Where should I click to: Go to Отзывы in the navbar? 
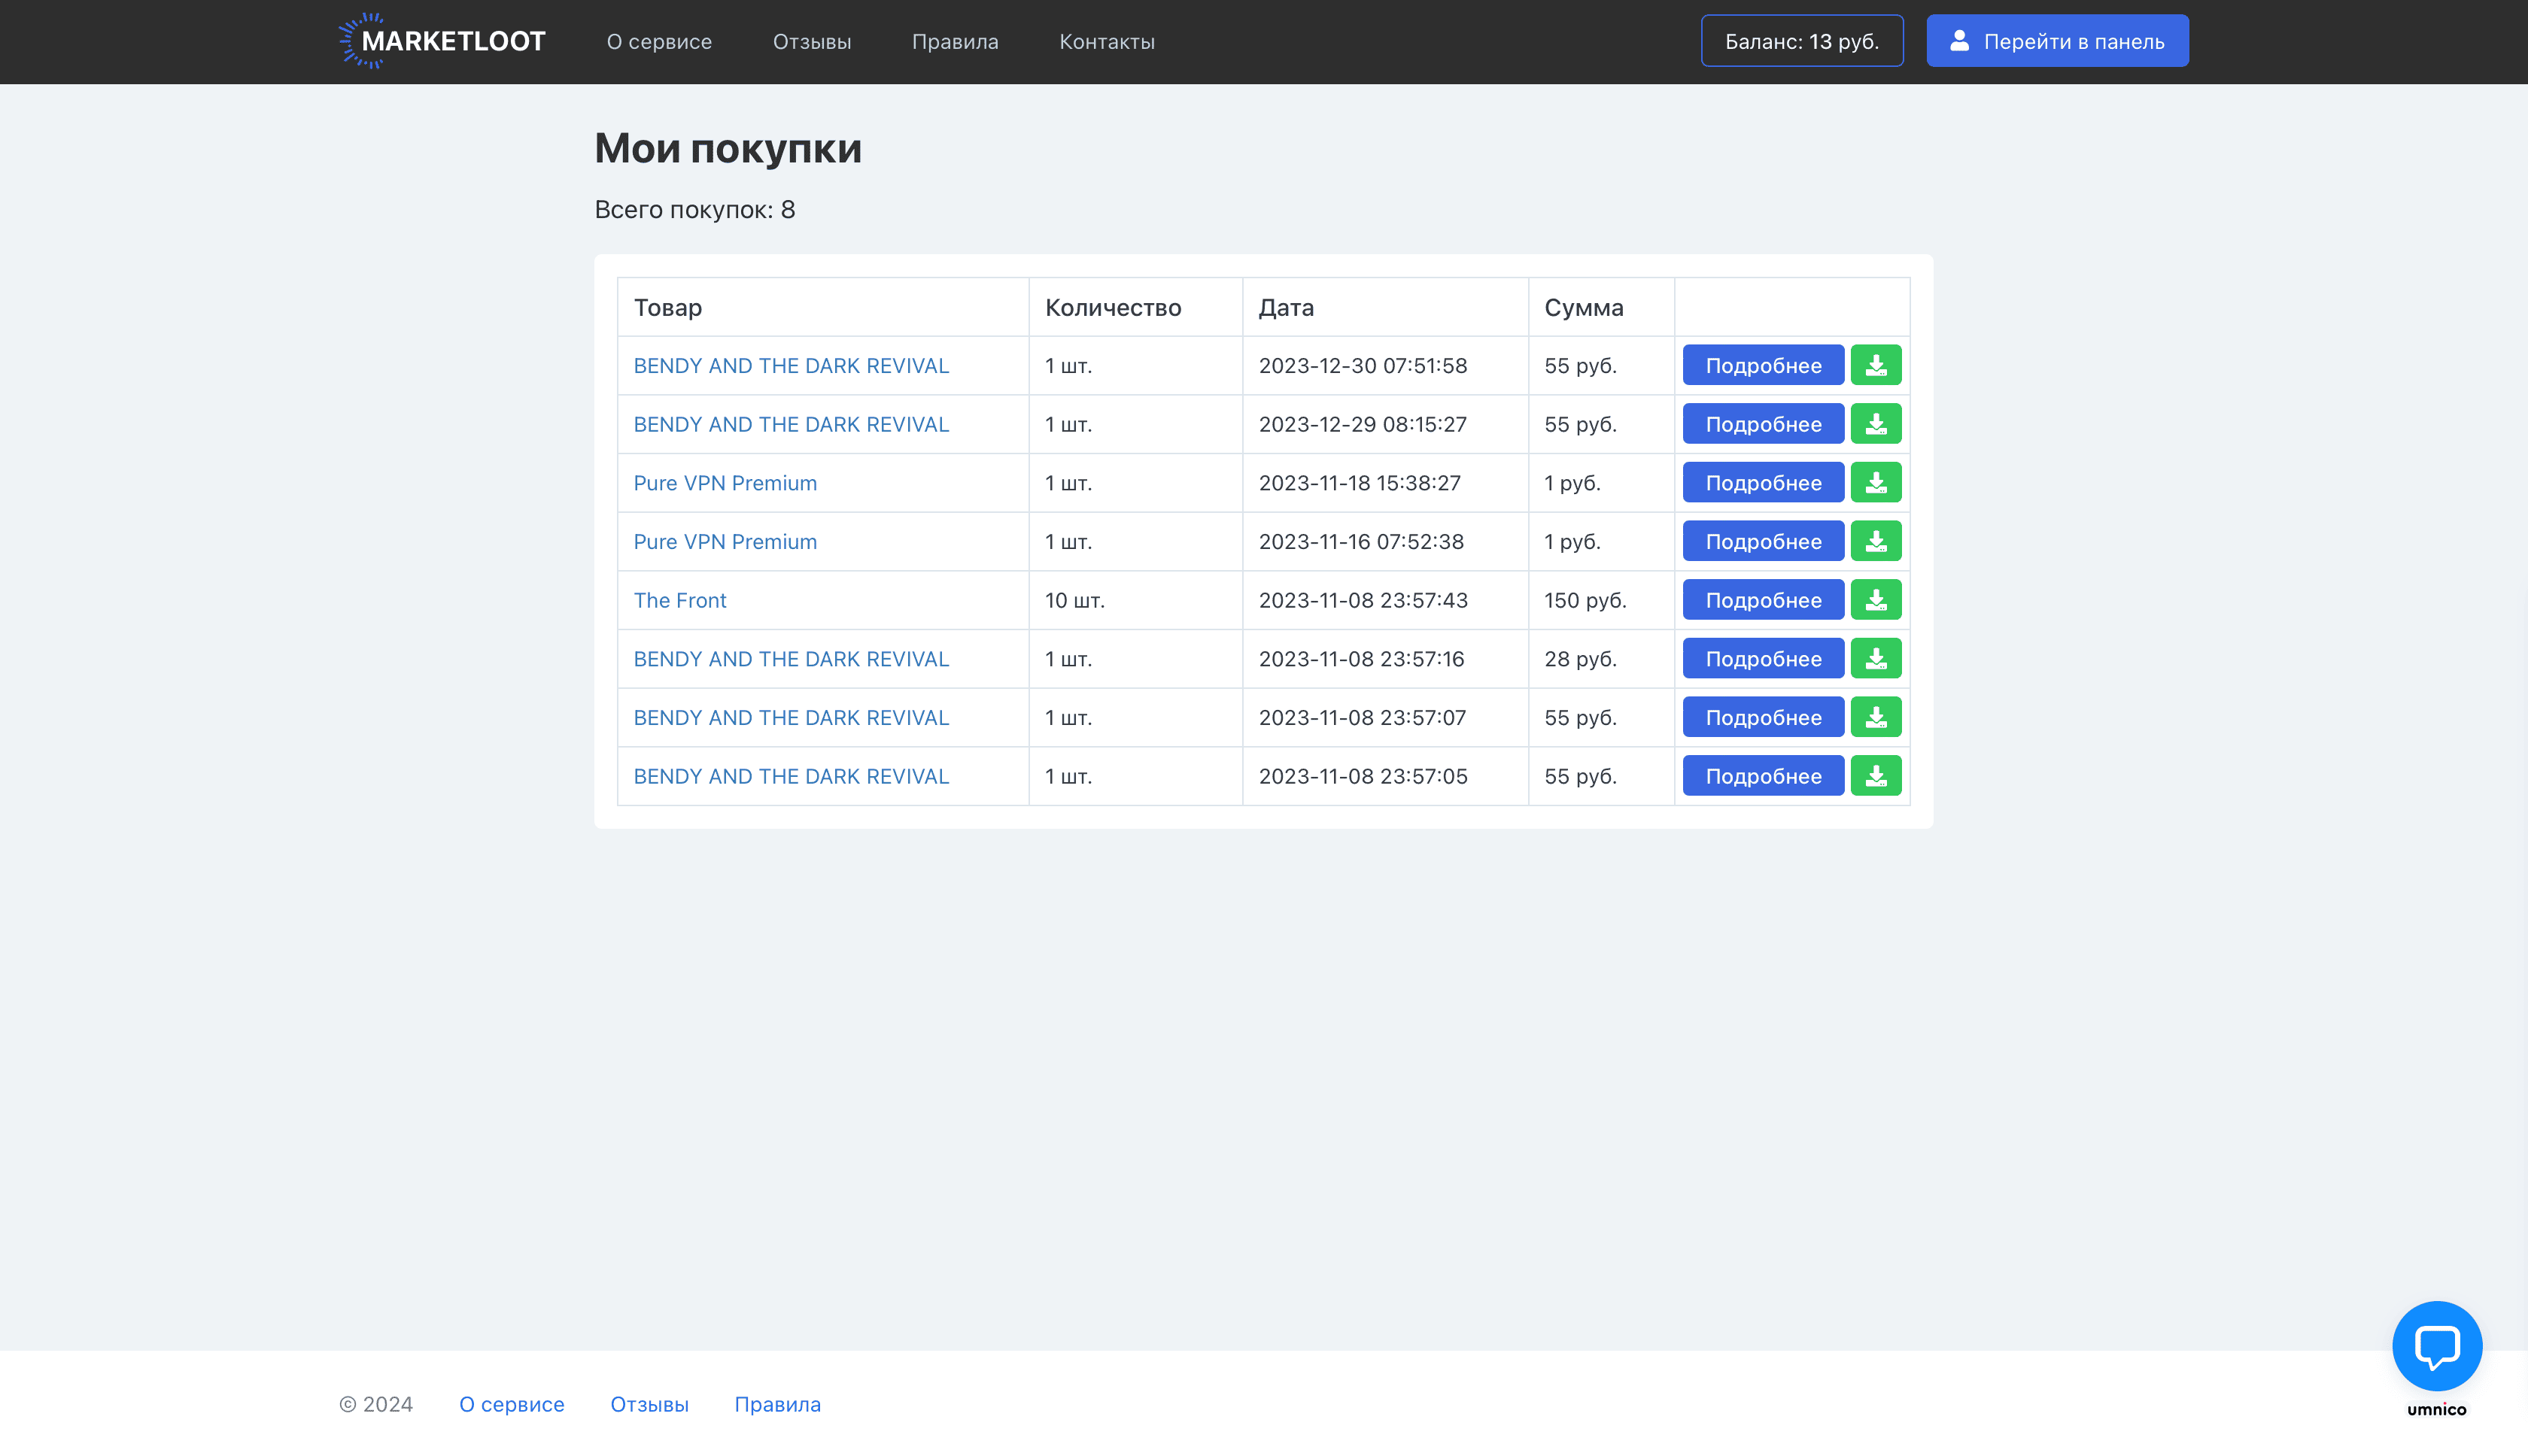[x=811, y=42]
